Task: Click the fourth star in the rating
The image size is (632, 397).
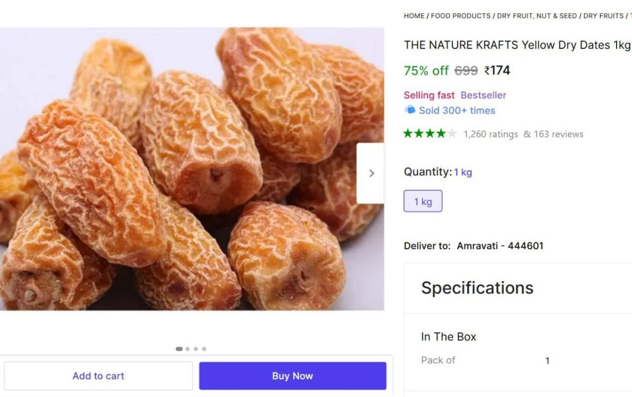Action: point(442,134)
